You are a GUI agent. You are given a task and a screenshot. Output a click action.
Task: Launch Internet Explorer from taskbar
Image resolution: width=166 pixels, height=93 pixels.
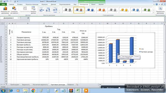click(x=11, y=91)
